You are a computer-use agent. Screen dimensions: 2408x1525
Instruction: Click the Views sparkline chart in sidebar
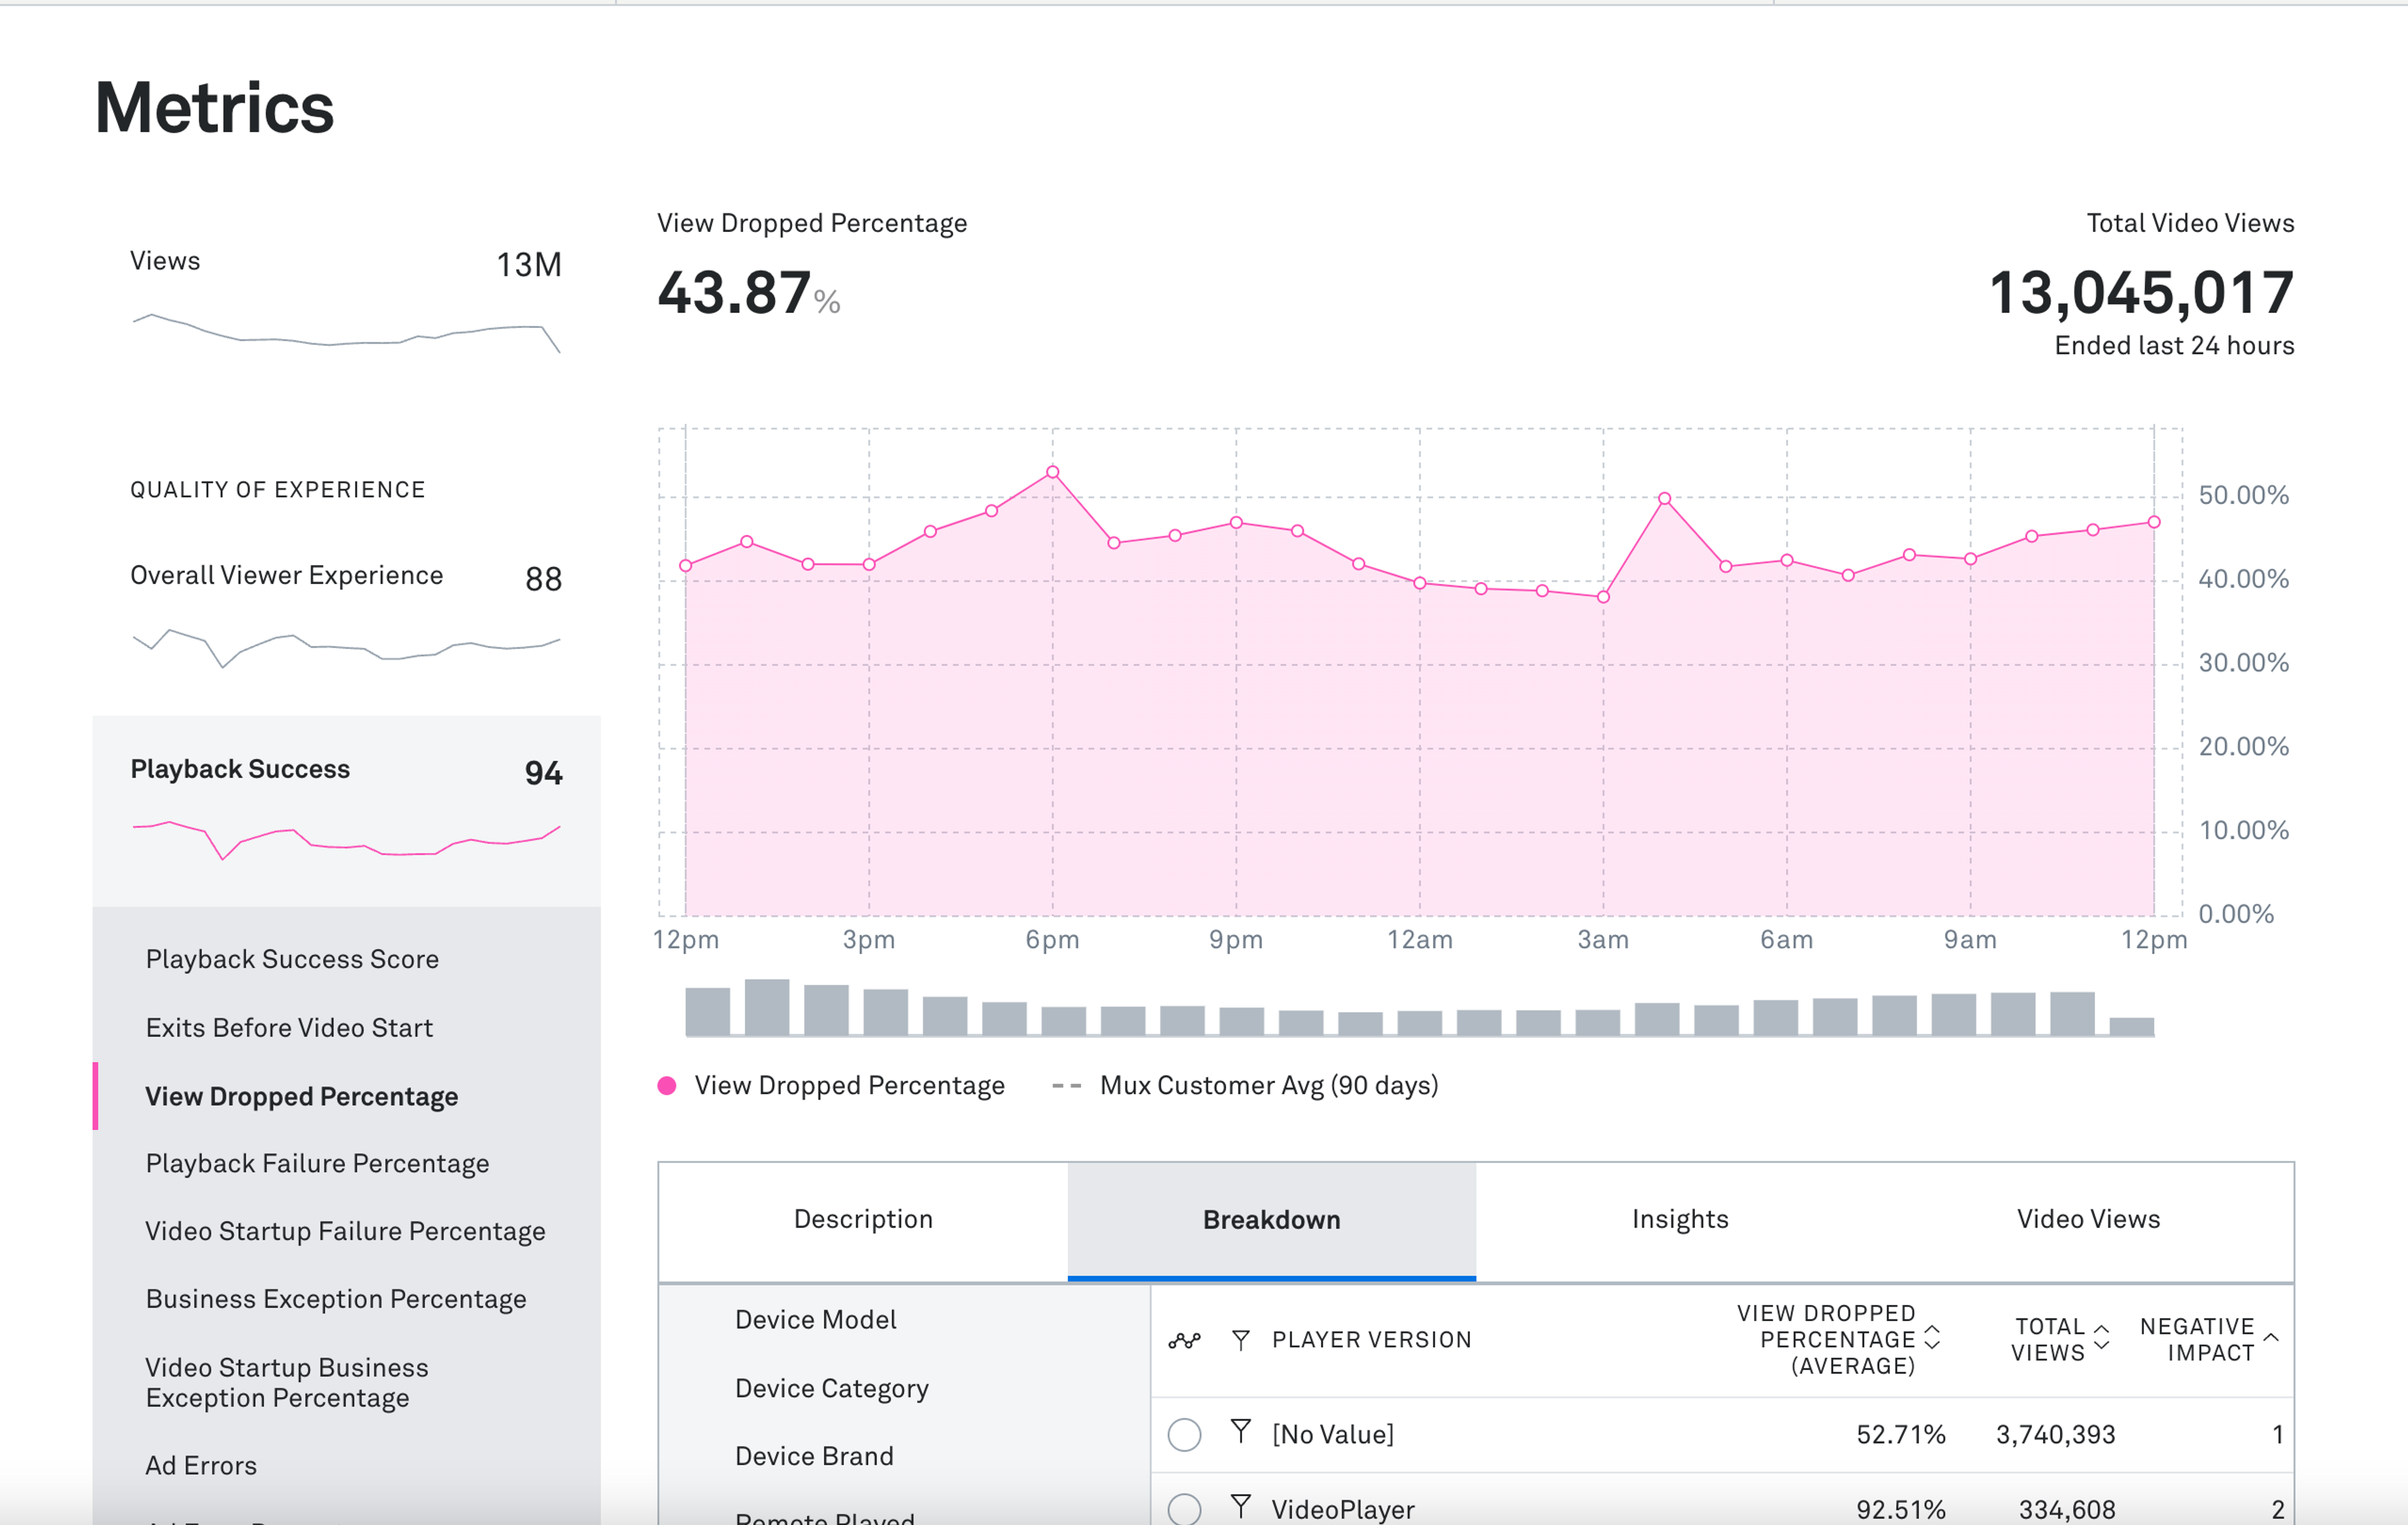coord(346,332)
